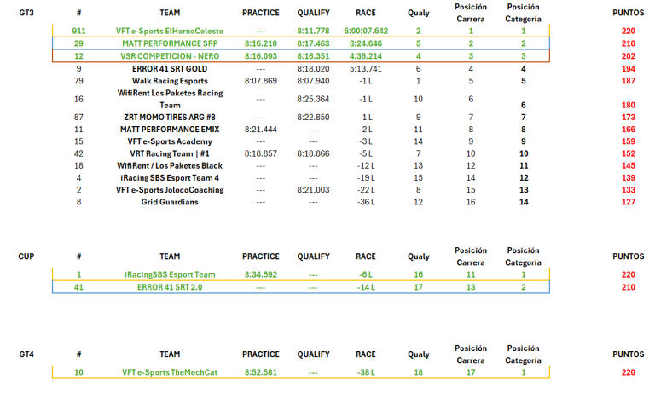Image resolution: width=655 pixels, height=403 pixels.
Task: Click the race result -12 L
Action: [366, 165]
